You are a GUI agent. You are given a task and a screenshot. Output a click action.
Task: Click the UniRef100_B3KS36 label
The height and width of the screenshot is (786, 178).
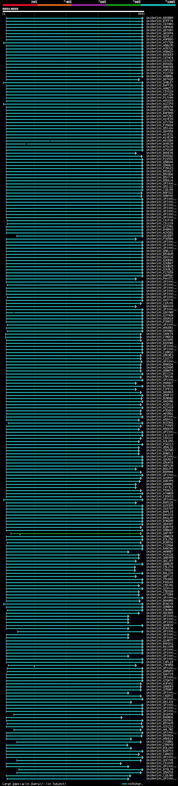pyautogui.click(x=160, y=628)
